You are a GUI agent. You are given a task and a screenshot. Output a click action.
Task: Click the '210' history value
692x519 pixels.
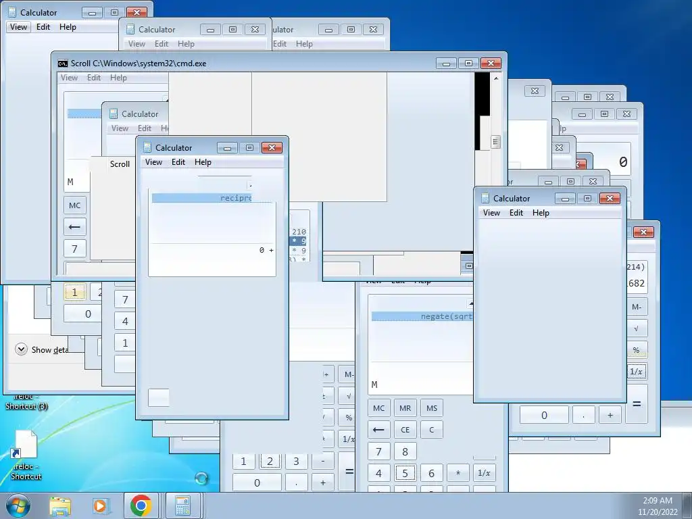tap(299, 232)
